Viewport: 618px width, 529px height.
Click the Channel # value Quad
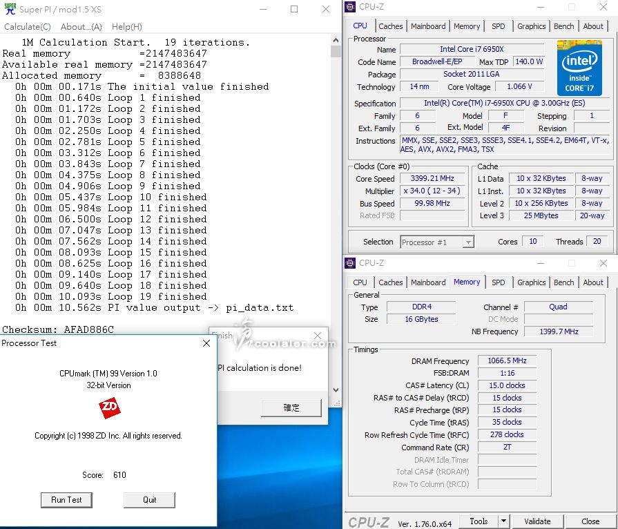pyautogui.click(x=559, y=307)
